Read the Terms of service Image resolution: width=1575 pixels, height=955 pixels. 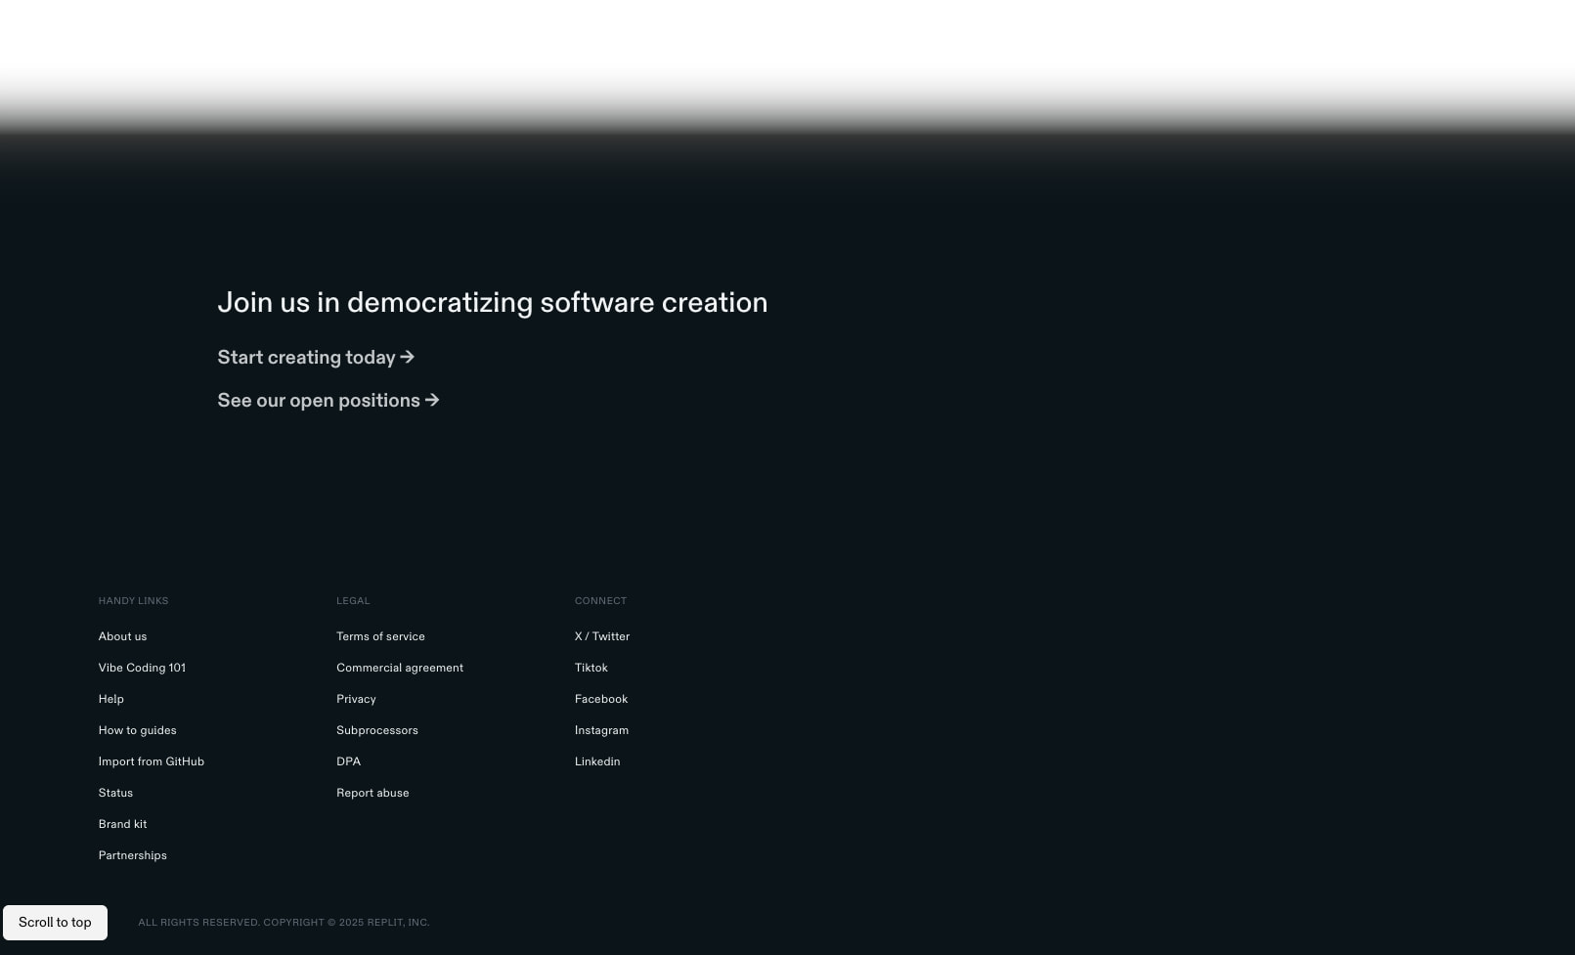[380, 636]
